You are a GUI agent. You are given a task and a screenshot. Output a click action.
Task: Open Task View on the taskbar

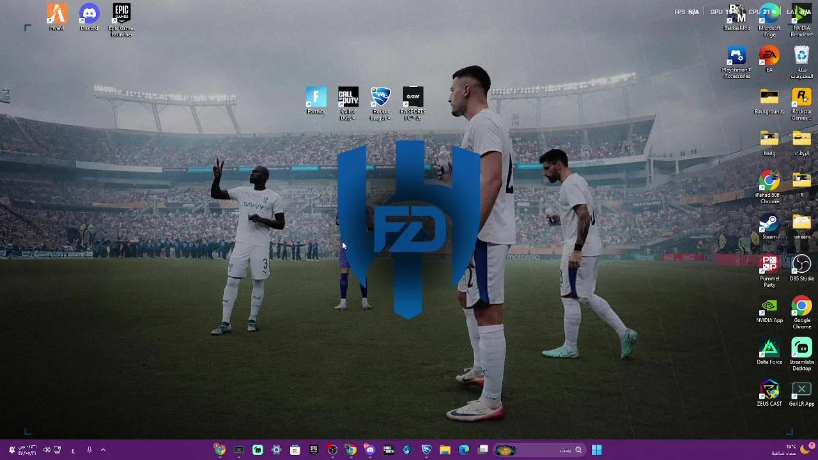(483, 450)
